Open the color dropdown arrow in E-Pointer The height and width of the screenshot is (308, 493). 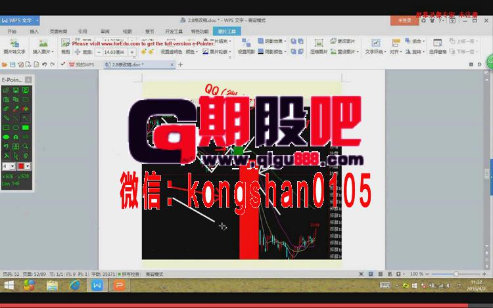(28, 166)
